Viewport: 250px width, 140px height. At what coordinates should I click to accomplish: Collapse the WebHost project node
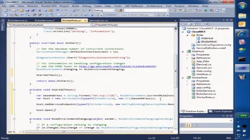tap(183, 51)
